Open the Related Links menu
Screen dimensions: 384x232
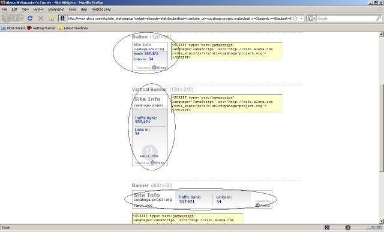tap(101, 10)
